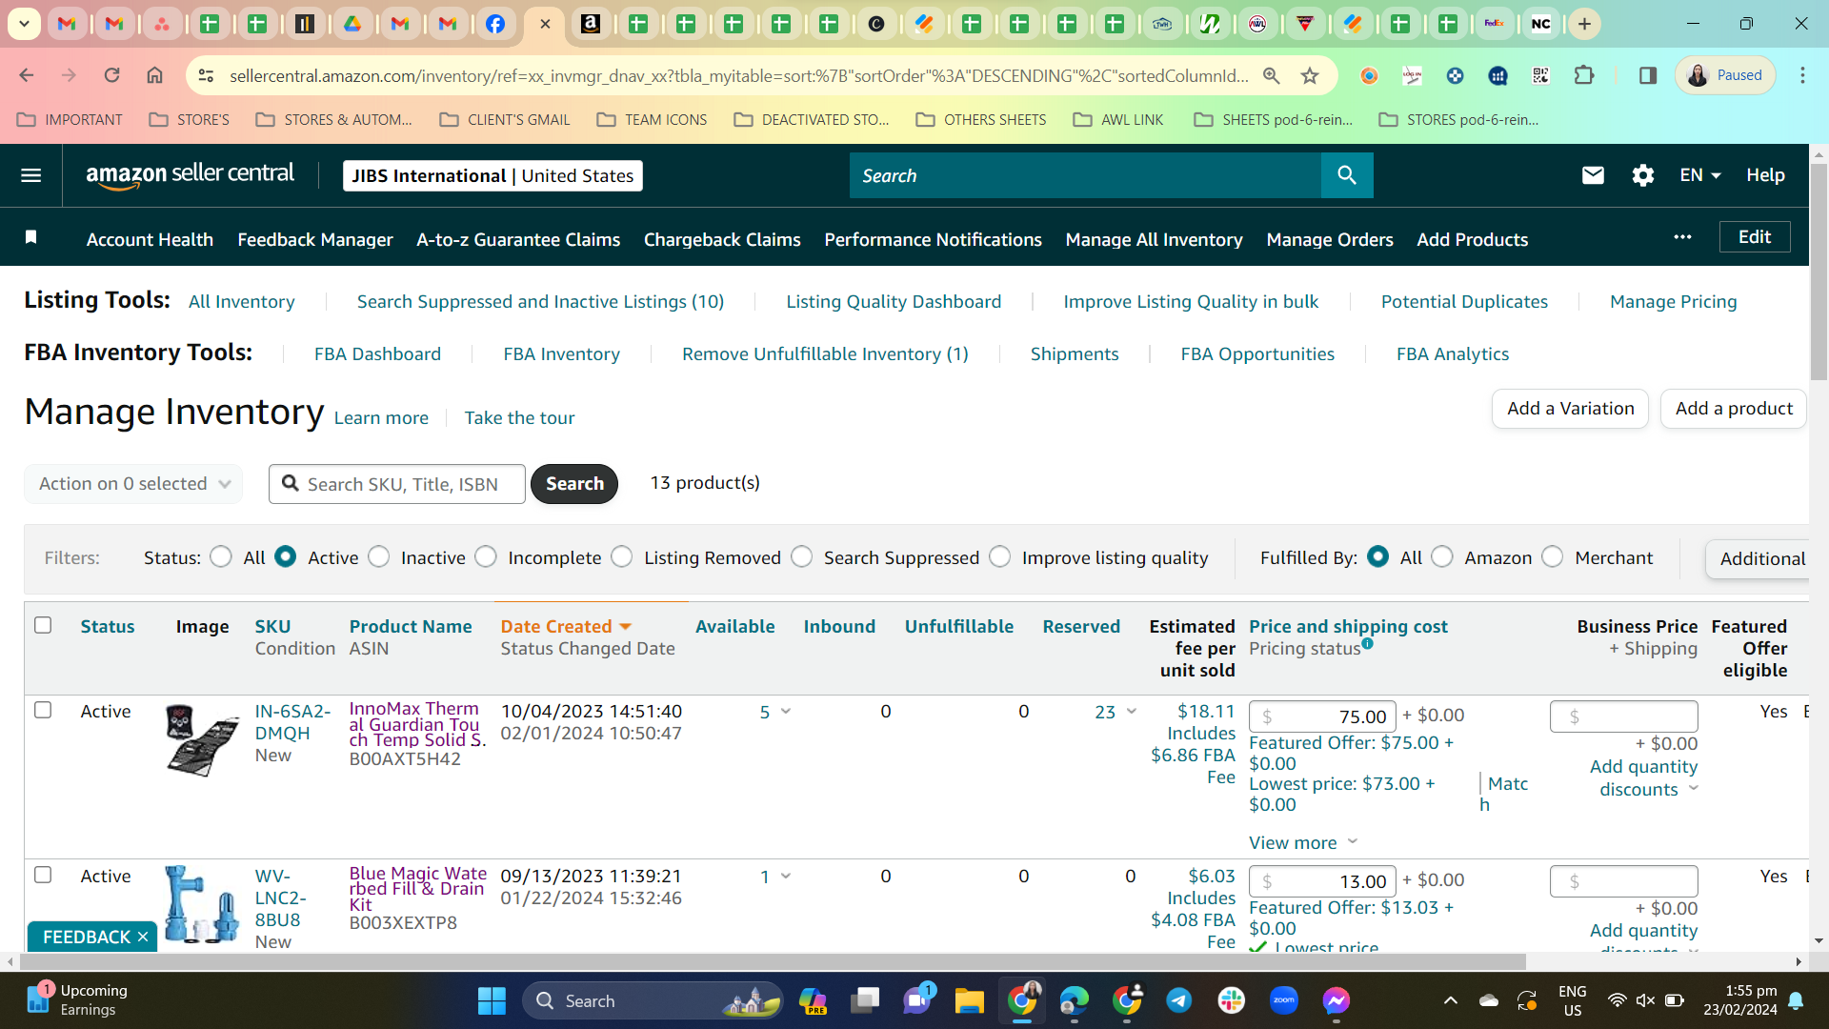
Task: Sort by Date Created column
Action: point(566,626)
